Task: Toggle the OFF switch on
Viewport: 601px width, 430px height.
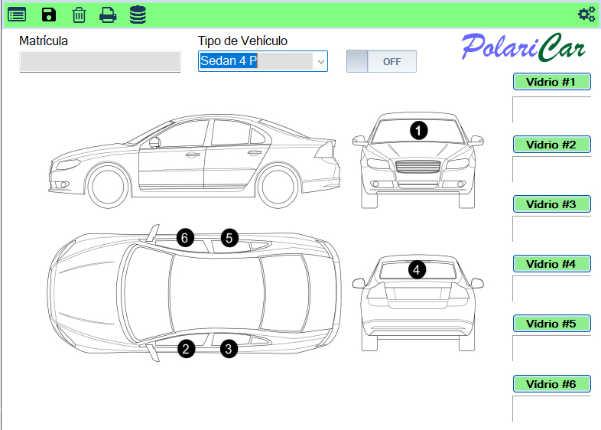Action: [x=382, y=62]
